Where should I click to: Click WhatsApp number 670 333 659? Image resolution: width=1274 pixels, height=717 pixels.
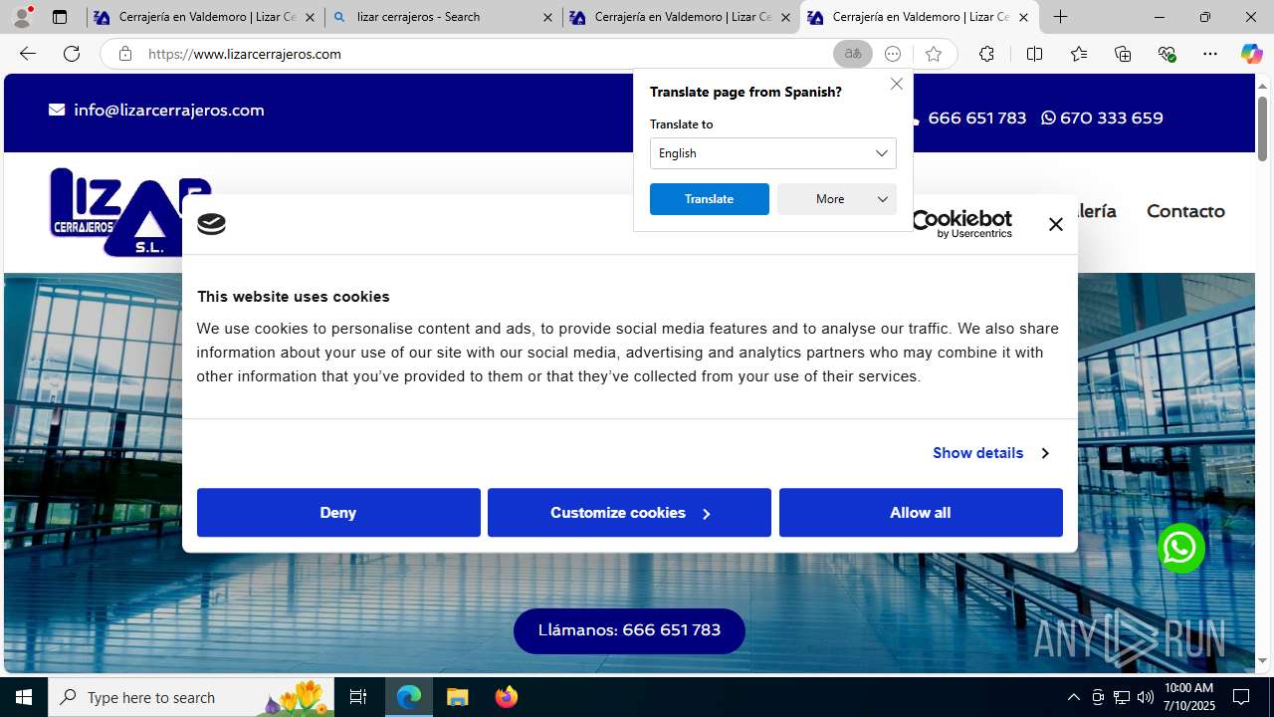[x=1102, y=118]
